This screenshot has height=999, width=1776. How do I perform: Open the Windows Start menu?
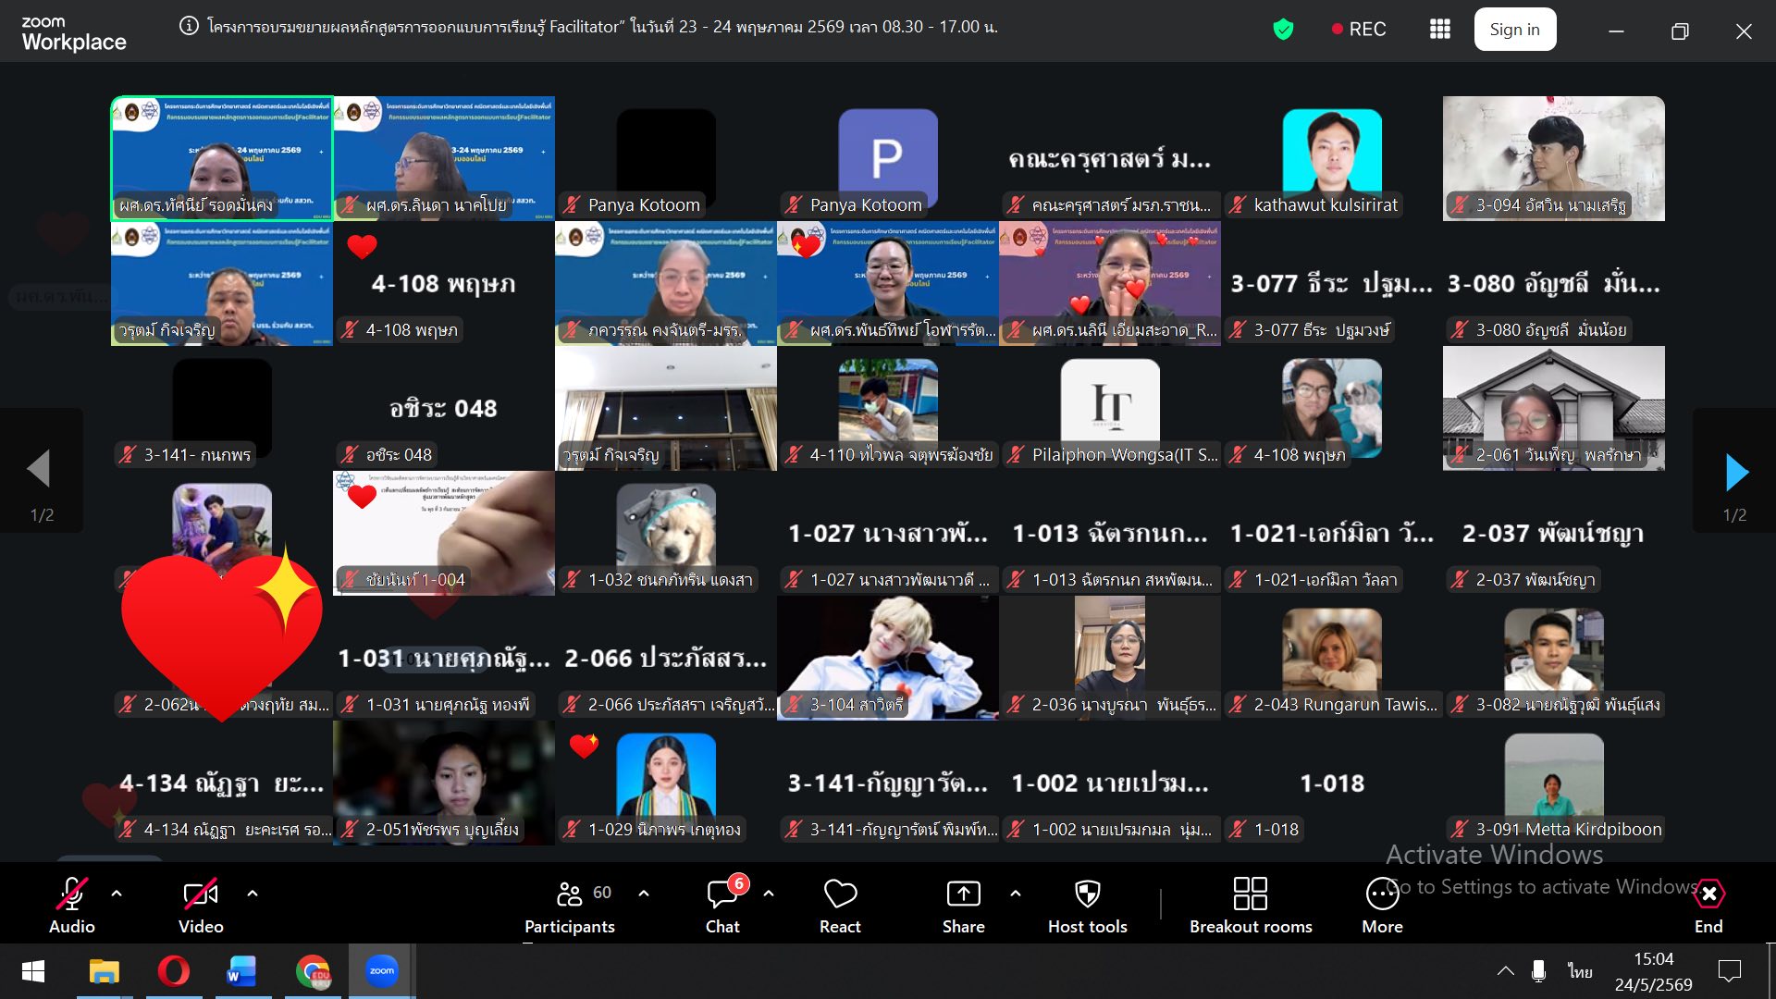click(33, 971)
